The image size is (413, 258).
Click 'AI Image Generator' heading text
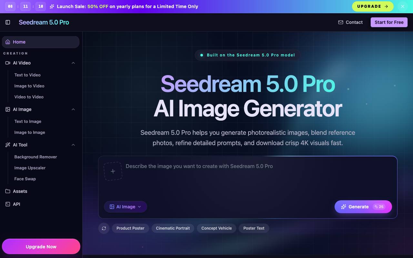pos(248,109)
